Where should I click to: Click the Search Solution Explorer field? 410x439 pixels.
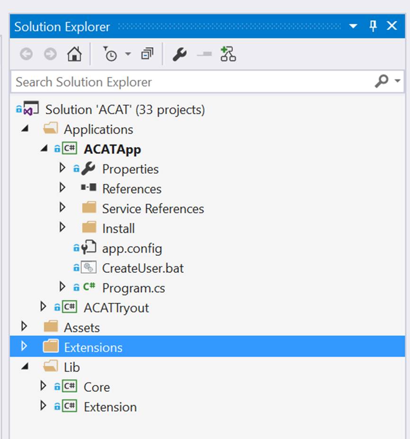[x=189, y=82]
